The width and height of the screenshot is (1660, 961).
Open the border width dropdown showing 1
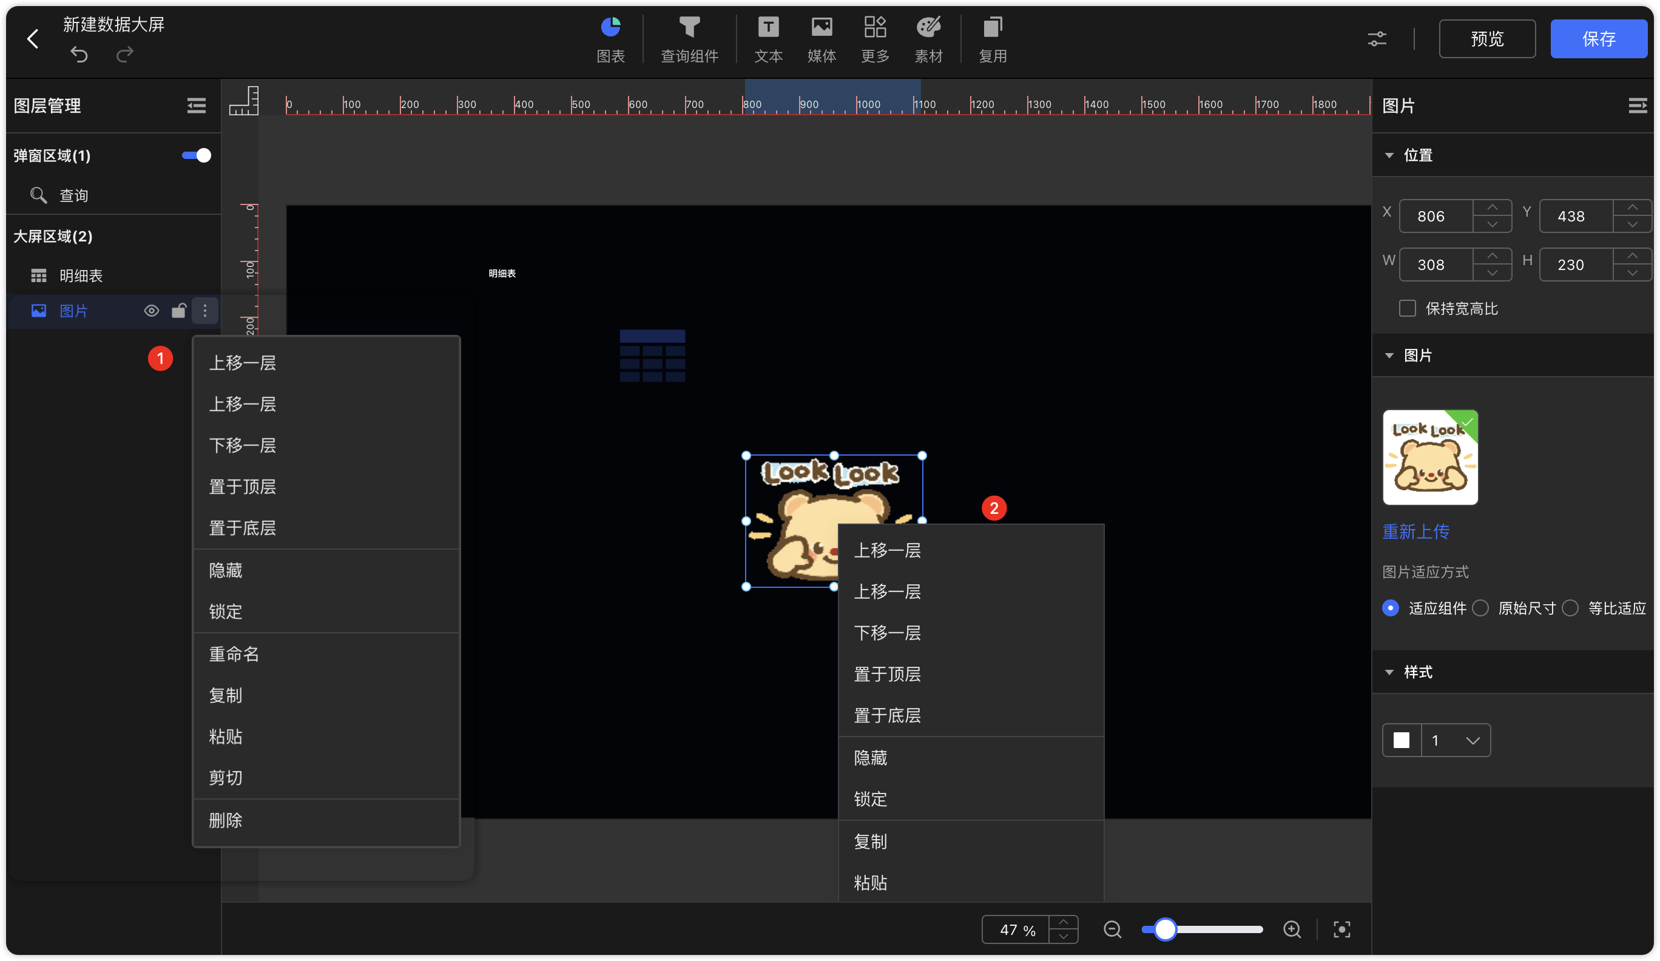point(1455,740)
